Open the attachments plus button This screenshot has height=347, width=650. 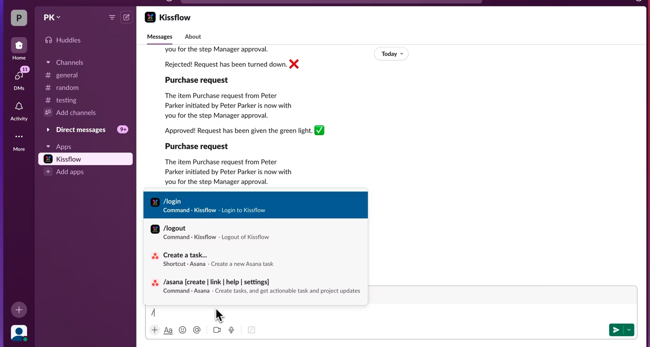pyautogui.click(x=154, y=330)
